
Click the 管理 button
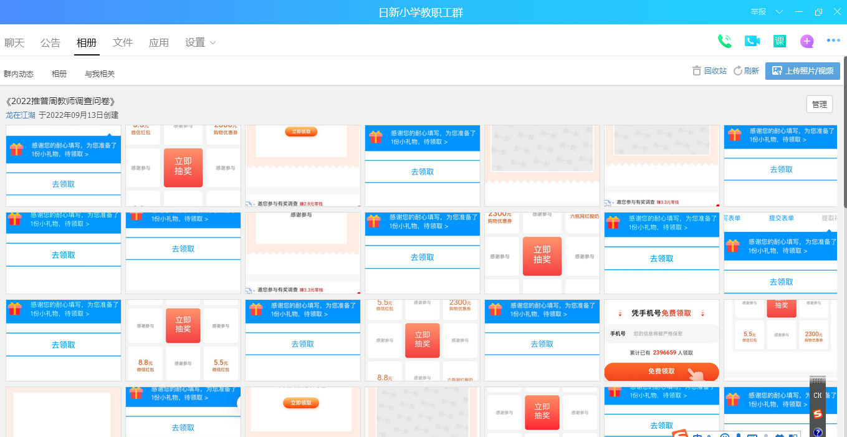(819, 105)
